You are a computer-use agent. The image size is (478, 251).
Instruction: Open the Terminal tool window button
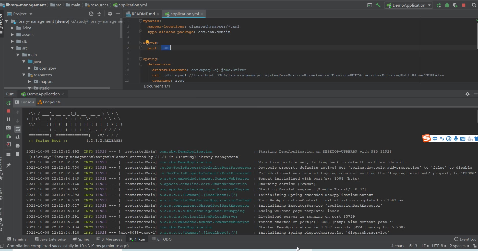[x=17, y=239]
